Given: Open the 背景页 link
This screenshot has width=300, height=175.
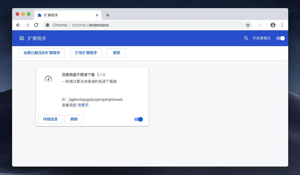Looking at the screenshot, I should [x=83, y=105].
